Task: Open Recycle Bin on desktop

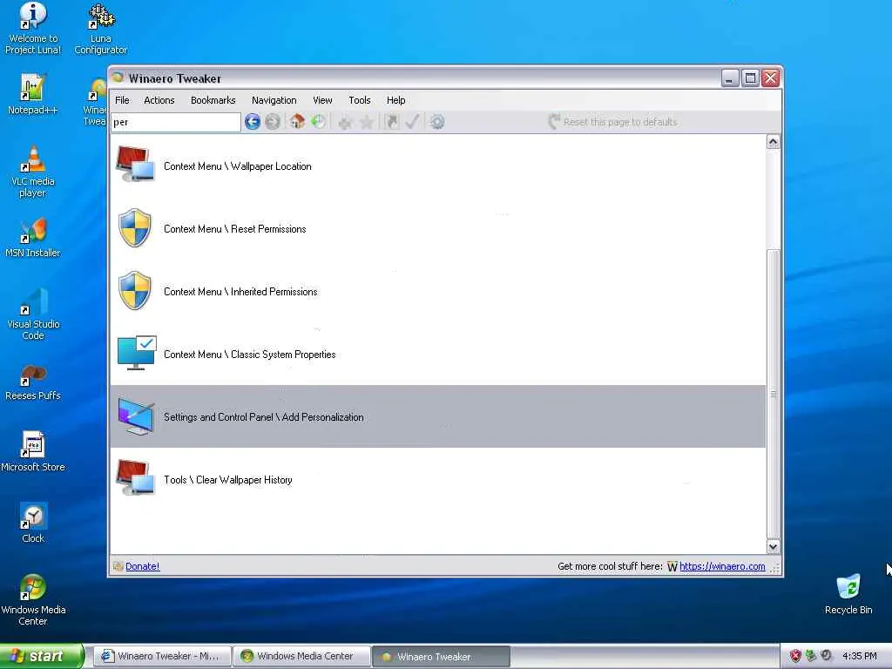Action: pyautogui.click(x=848, y=594)
